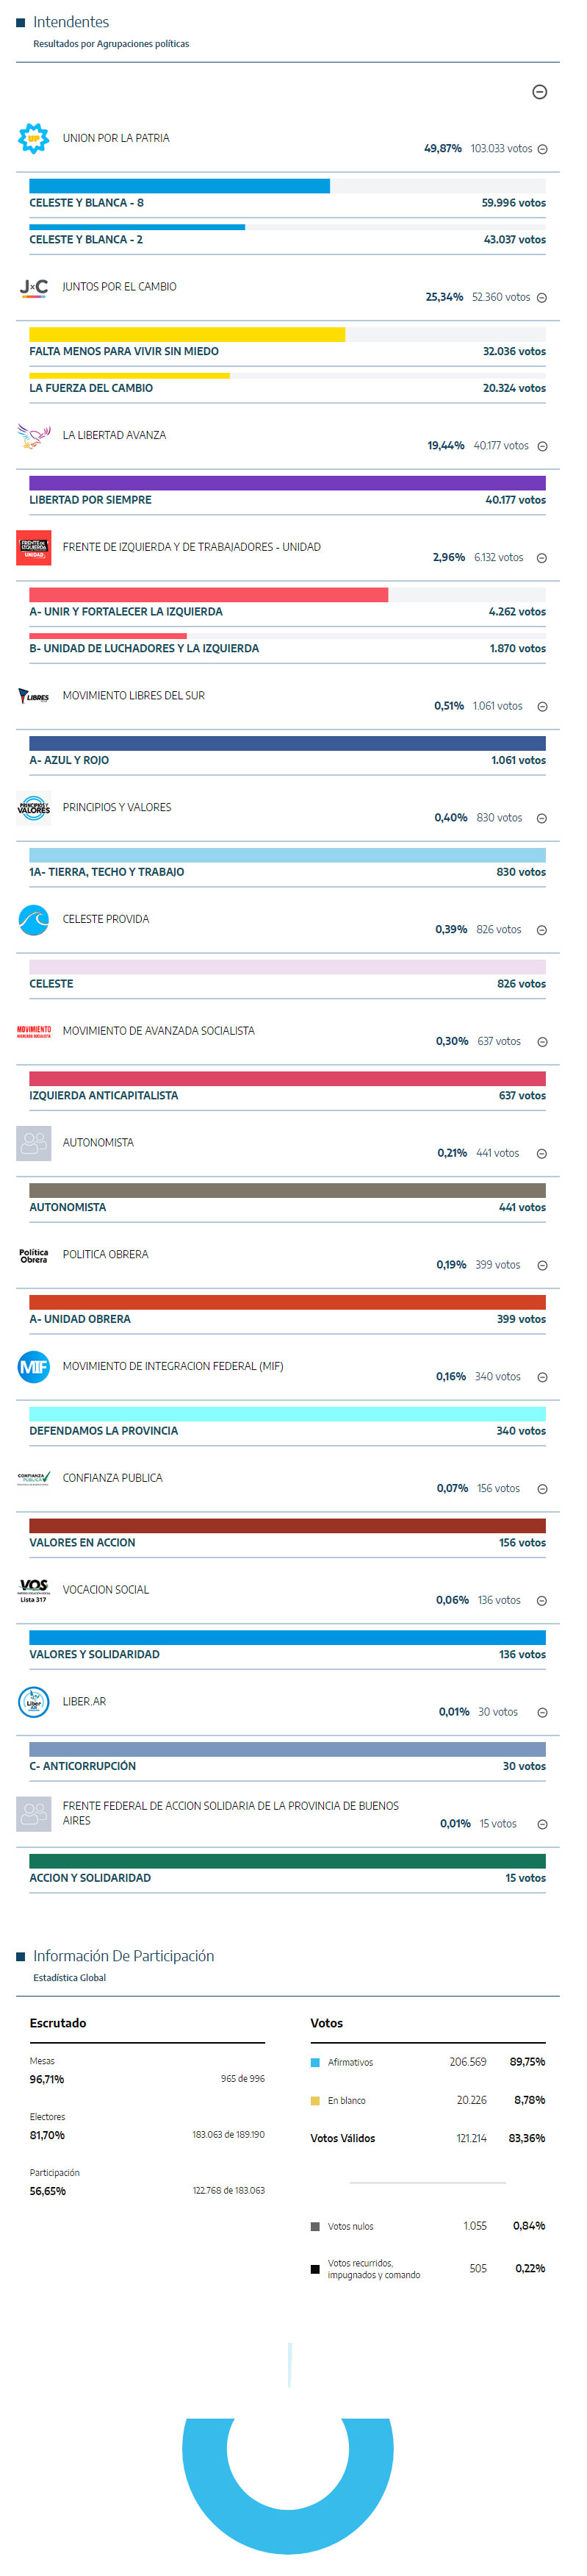
Task: Click the Liber.ar party logo
Action: [x=34, y=1701]
